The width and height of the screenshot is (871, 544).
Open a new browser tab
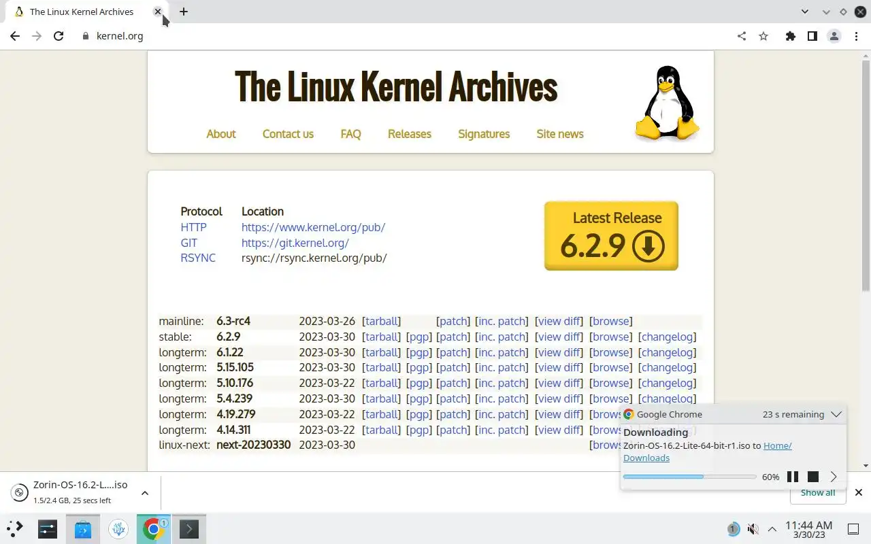click(184, 12)
